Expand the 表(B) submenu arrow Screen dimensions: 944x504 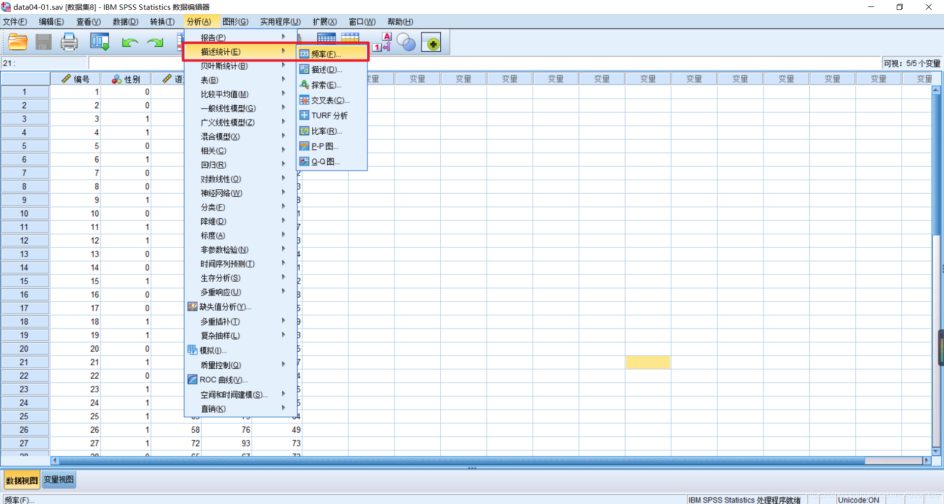(x=283, y=79)
